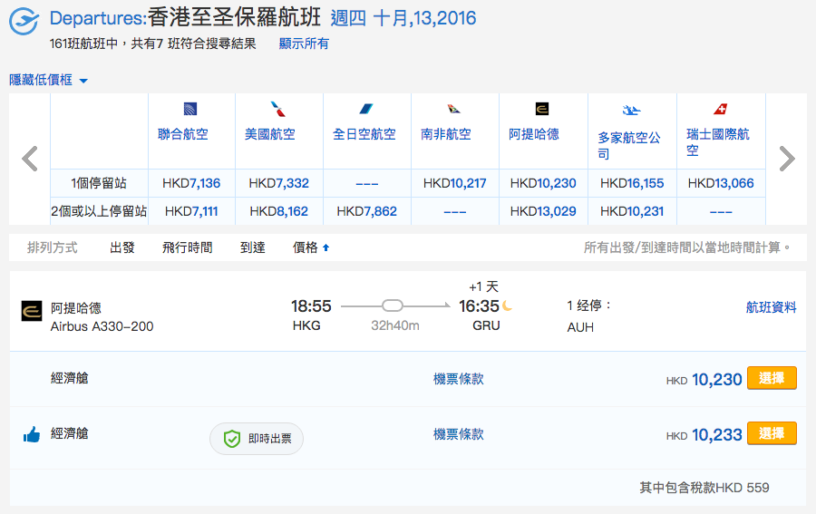Click the stopover marker on the flight line
Screen dimensions: 816x514
(x=393, y=305)
